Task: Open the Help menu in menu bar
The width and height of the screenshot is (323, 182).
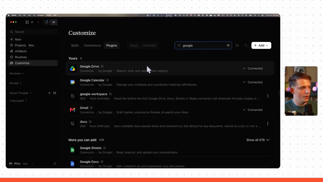Action: point(55,15)
